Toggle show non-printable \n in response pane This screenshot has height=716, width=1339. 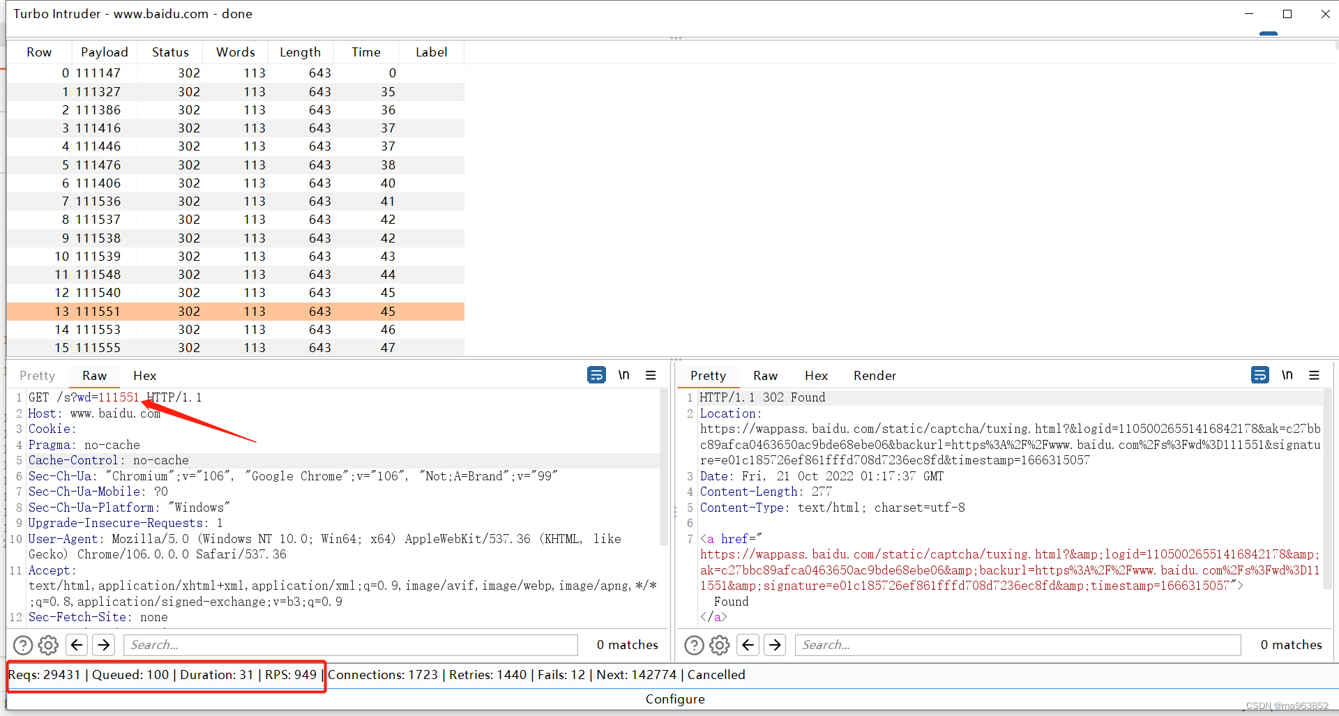(1287, 375)
